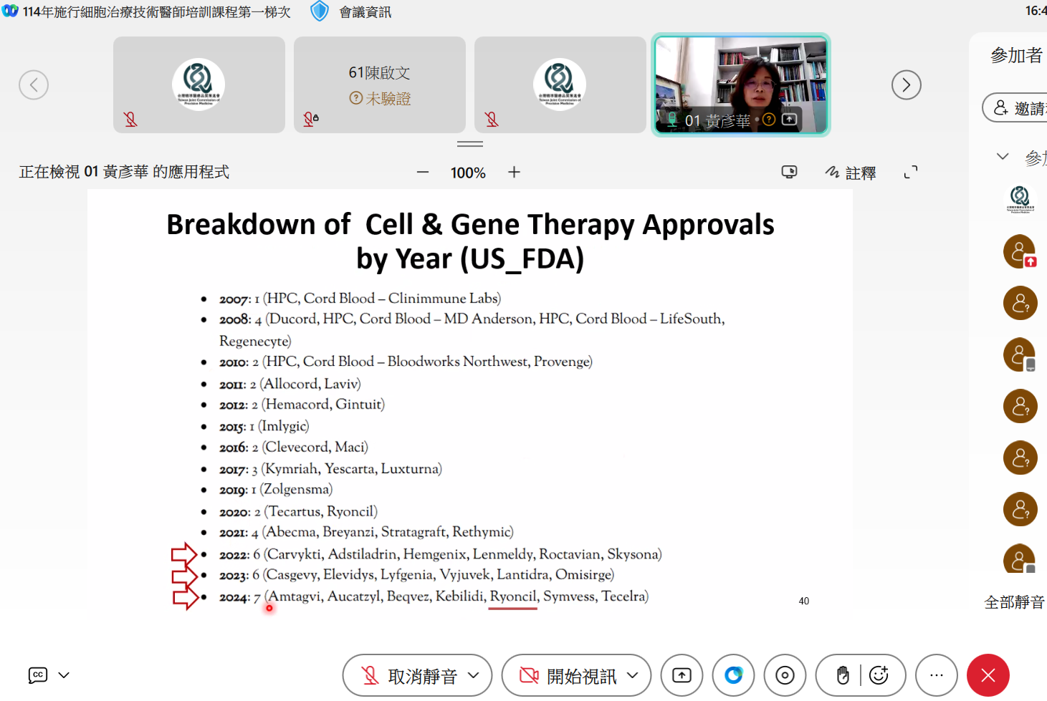Click the '2017: 3 (Kymriah, Yescarta, Luxturna)' line
1047x701 pixels.
pyautogui.click(x=330, y=469)
